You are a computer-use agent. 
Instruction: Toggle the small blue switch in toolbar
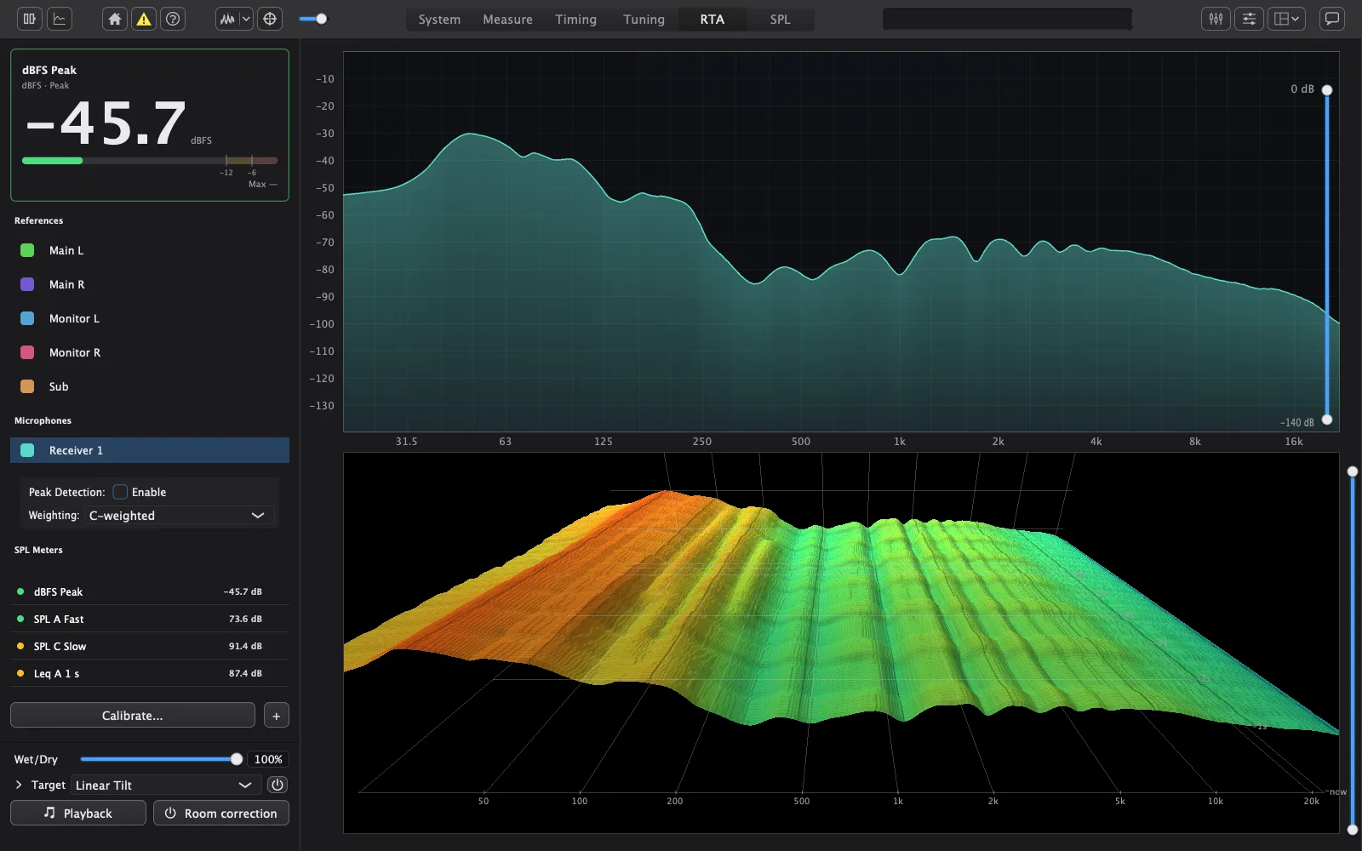[313, 19]
